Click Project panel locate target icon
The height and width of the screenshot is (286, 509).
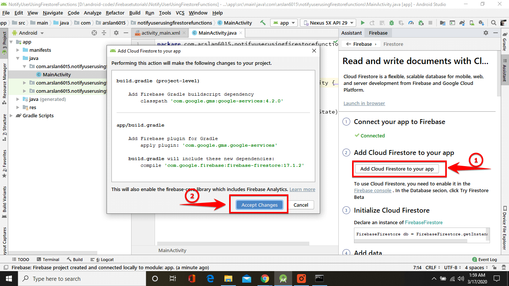tap(94, 33)
